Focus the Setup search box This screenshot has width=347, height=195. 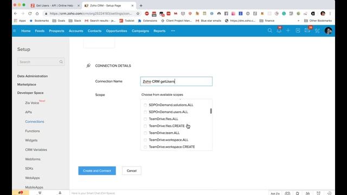click(41, 62)
